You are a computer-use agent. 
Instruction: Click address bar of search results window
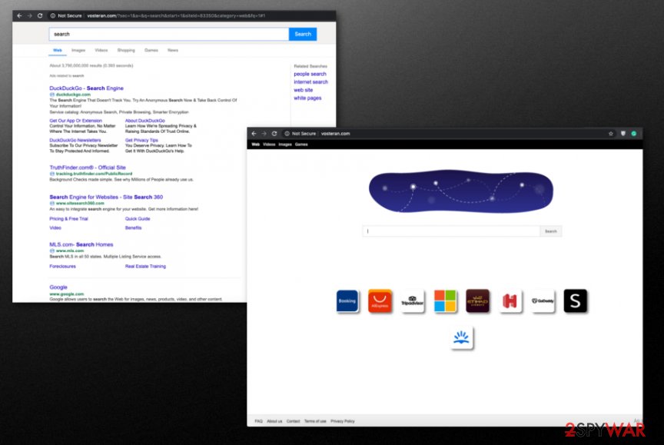176,15
